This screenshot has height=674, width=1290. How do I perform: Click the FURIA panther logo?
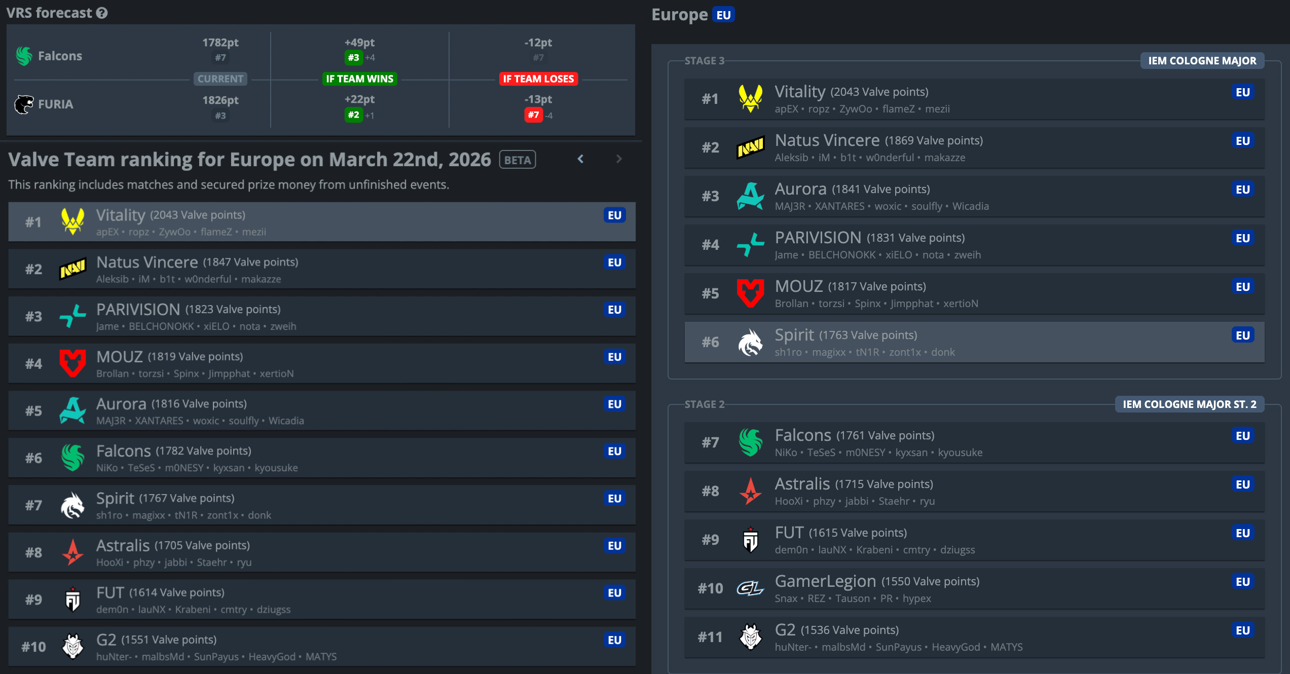pyautogui.click(x=24, y=104)
